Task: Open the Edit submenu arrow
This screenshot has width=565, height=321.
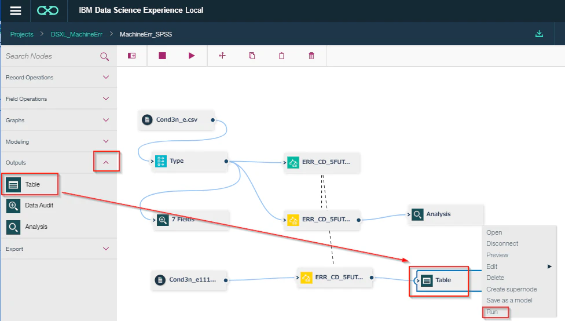Action: click(549, 267)
